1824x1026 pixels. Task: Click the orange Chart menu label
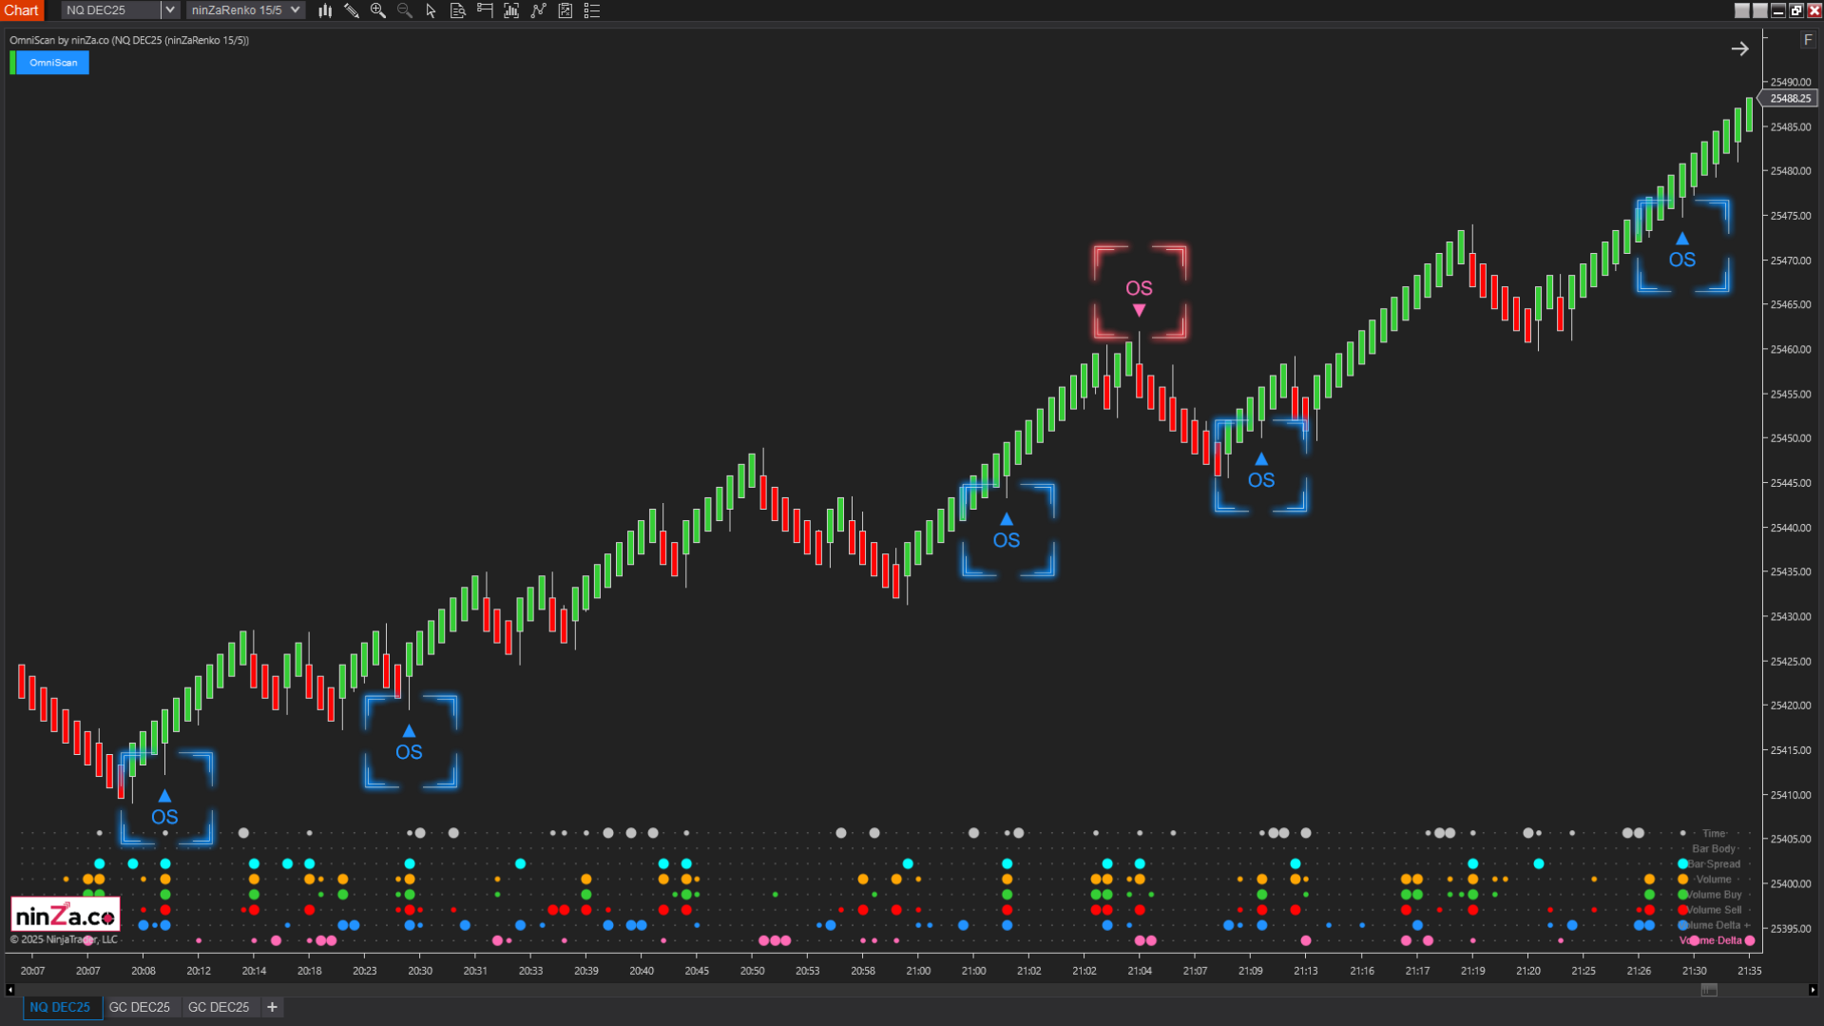point(21,10)
